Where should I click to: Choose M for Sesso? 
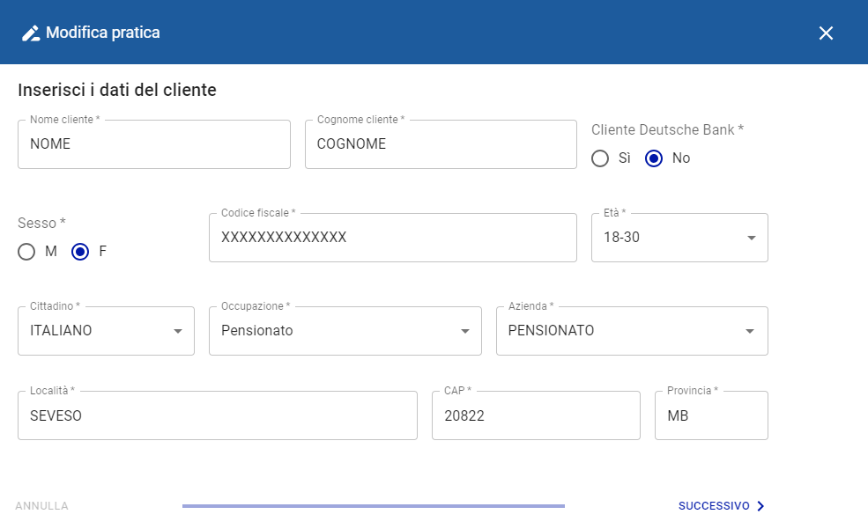(x=26, y=252)
